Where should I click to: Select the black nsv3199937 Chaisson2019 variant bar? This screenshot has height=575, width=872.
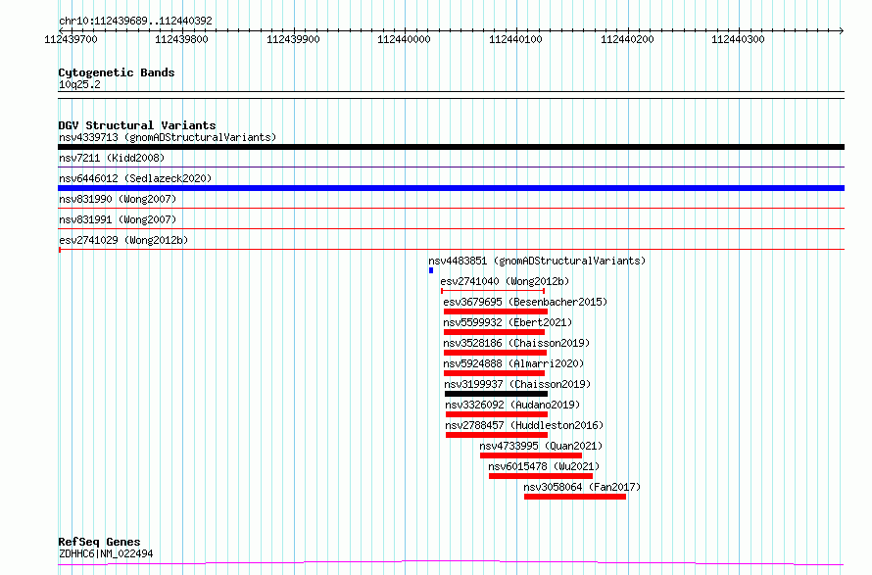(494, 394)
